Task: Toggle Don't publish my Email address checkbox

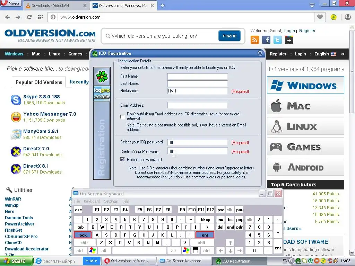Action: click(122, 117)
